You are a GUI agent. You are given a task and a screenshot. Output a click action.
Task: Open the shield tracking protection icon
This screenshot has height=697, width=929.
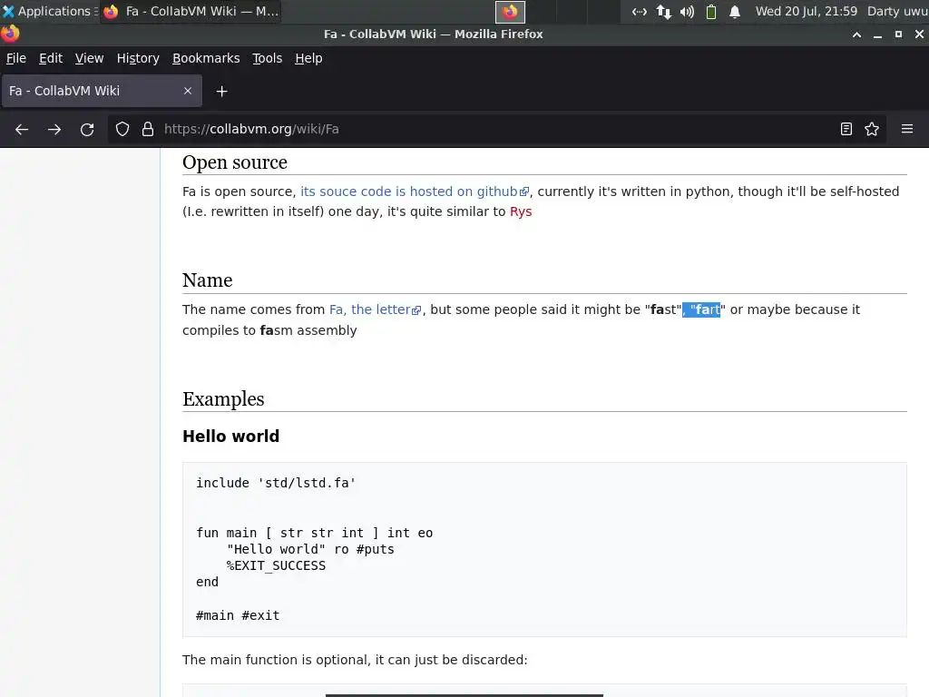(x=122, y=129)
